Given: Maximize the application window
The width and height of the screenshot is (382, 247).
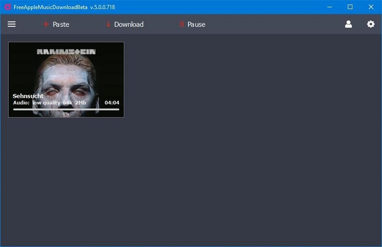Looking at the screenshot, I should click(x=350, y=7).
